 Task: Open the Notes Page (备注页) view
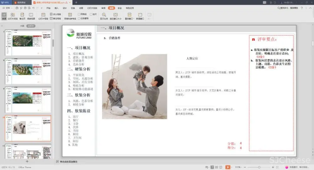pos(22,16)
